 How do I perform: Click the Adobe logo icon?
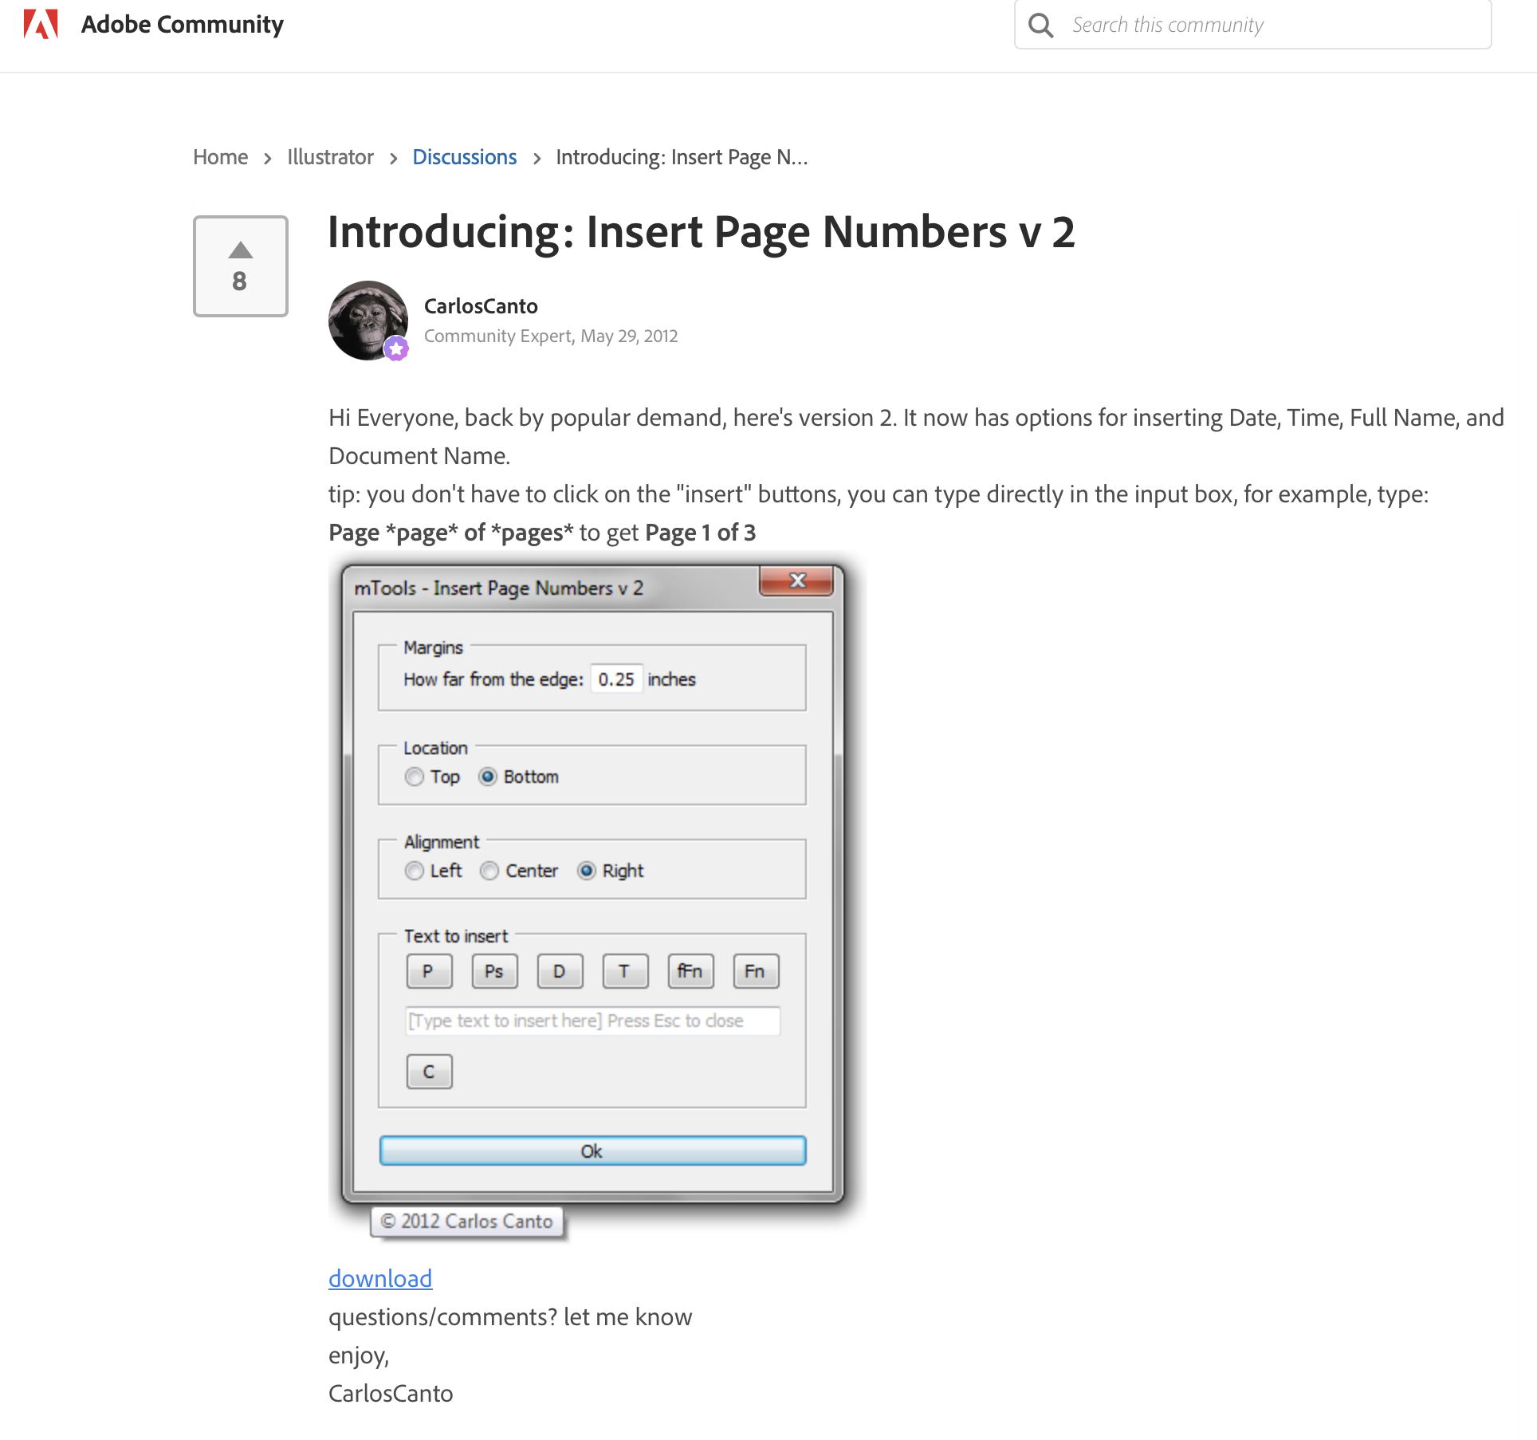click(41, 24)
